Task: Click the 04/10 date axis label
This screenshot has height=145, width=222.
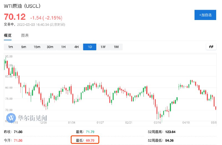Action: 186,122
